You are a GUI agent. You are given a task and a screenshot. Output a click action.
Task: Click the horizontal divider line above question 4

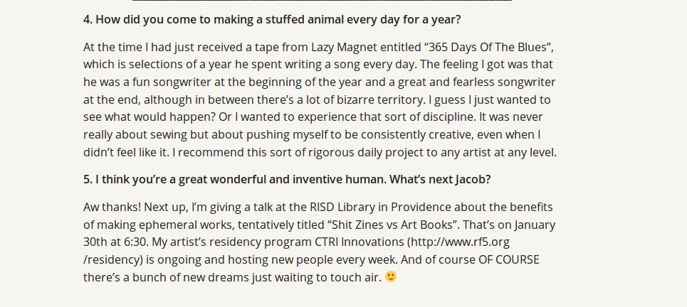click(322, 1)
